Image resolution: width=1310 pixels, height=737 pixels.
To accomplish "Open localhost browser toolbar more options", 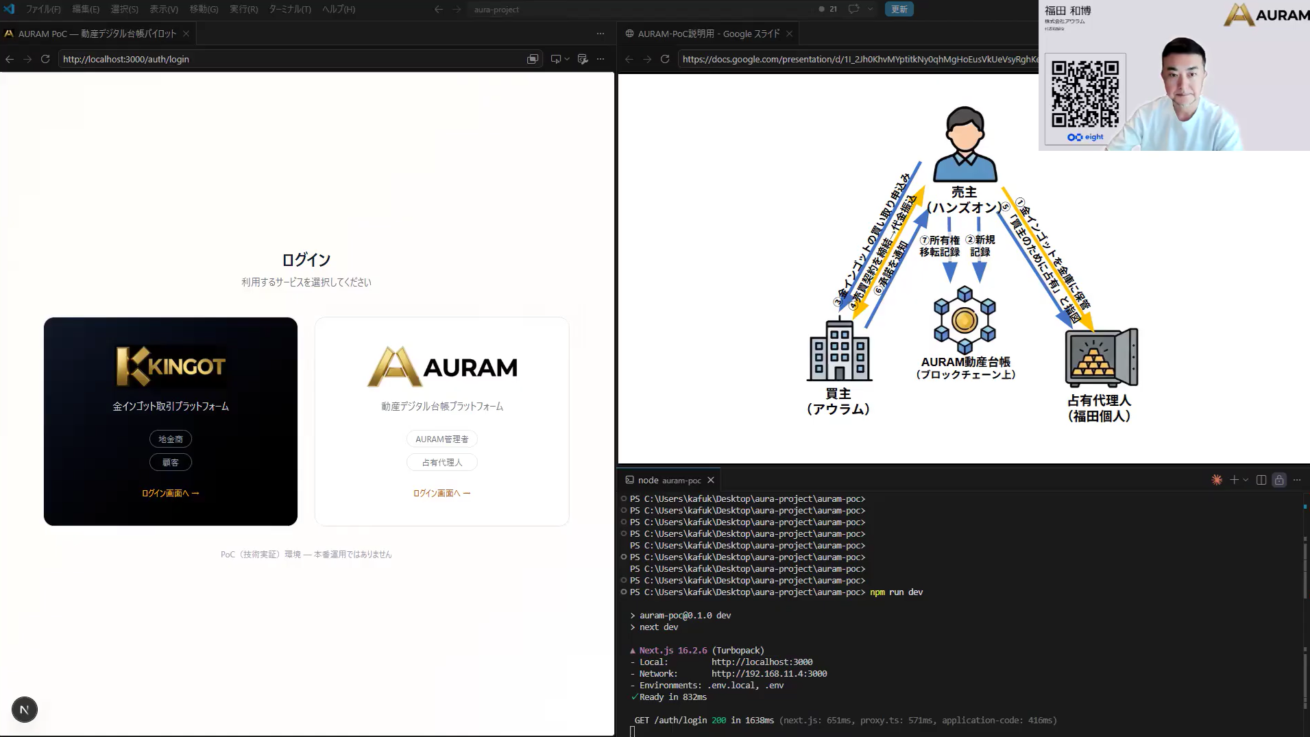I will coord(601,59).
